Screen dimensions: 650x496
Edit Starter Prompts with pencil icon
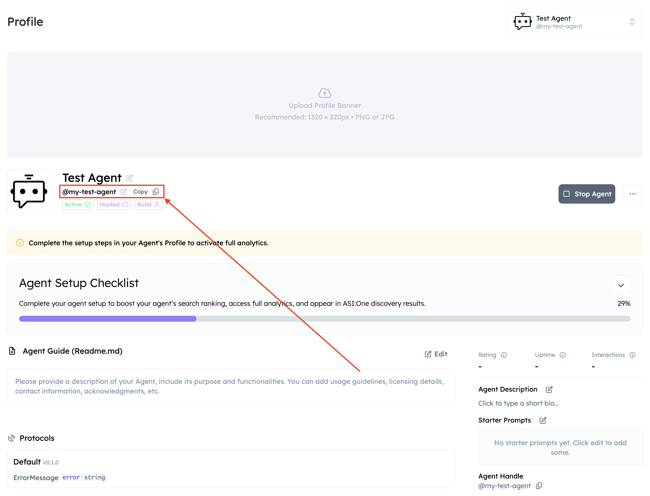coord(543,420)
